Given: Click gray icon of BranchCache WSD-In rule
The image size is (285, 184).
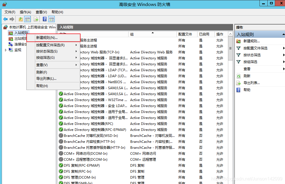Looking at the screenshot, I should point(61,136).
